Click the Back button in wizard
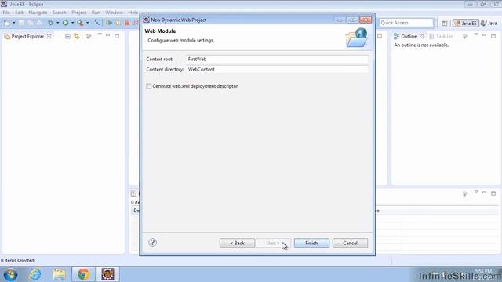Image resolution: width=502 pixels, height=282 pixels. click(237, 243)
